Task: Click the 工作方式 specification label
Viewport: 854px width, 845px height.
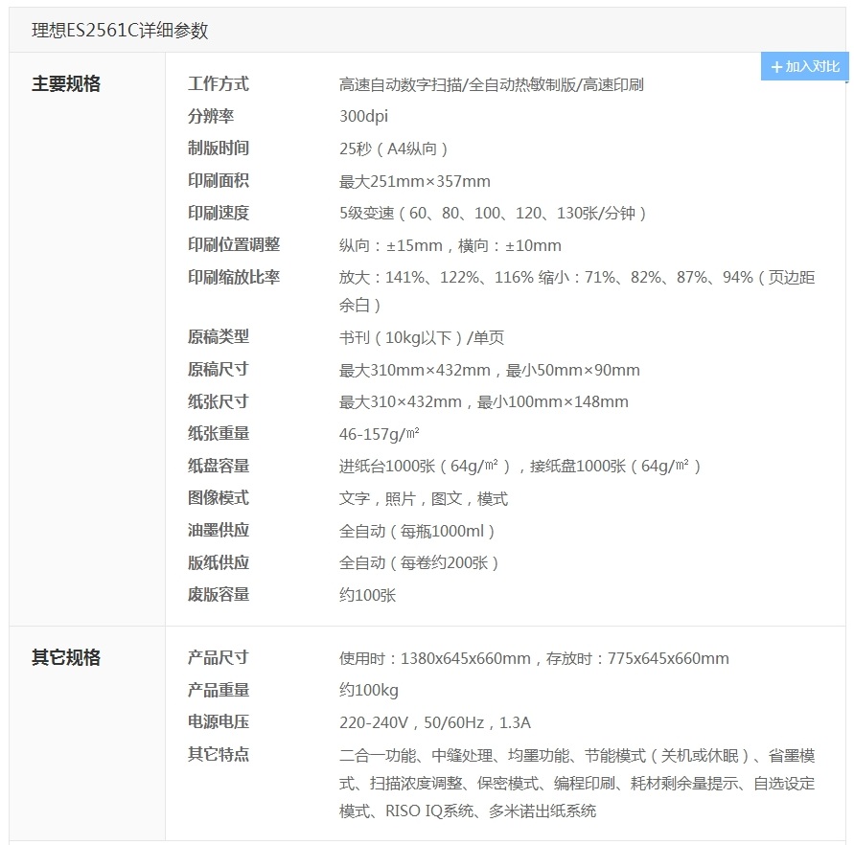Action: pyautogui.click(x=218, y=84)
